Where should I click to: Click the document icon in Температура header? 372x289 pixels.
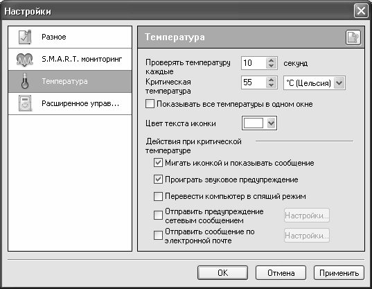(353, 37)
